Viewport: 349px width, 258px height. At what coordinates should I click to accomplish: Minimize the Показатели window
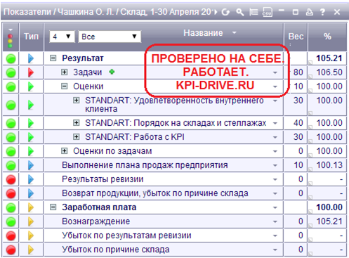coord(282,11)
